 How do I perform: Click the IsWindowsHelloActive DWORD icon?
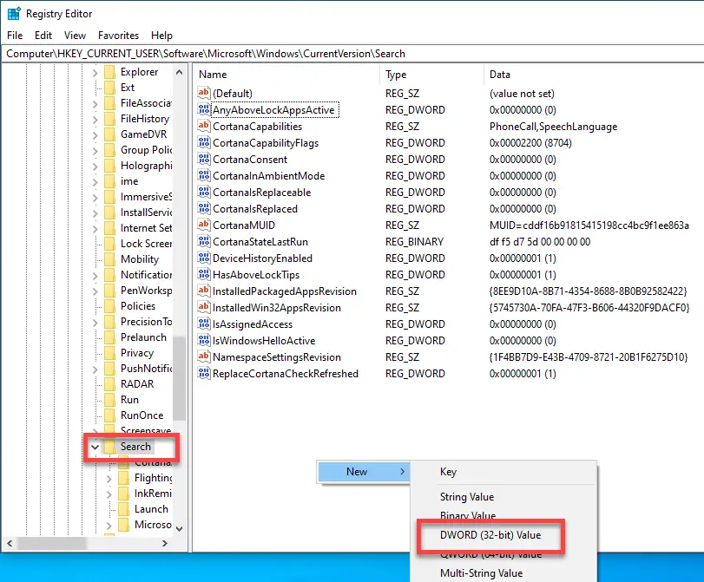tap(204, 340)
